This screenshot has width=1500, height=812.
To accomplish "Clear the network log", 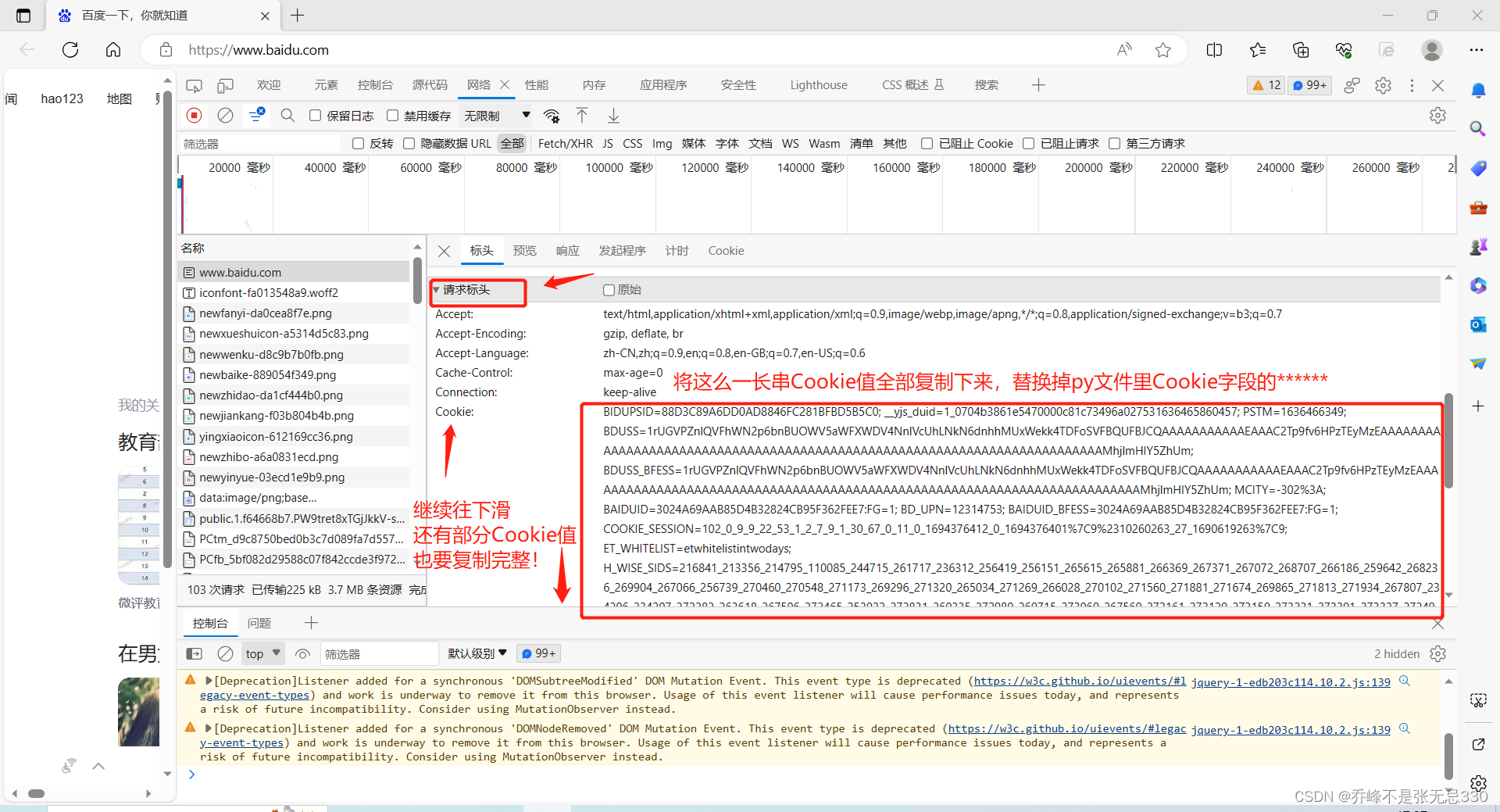I will (x=225, y=116).
